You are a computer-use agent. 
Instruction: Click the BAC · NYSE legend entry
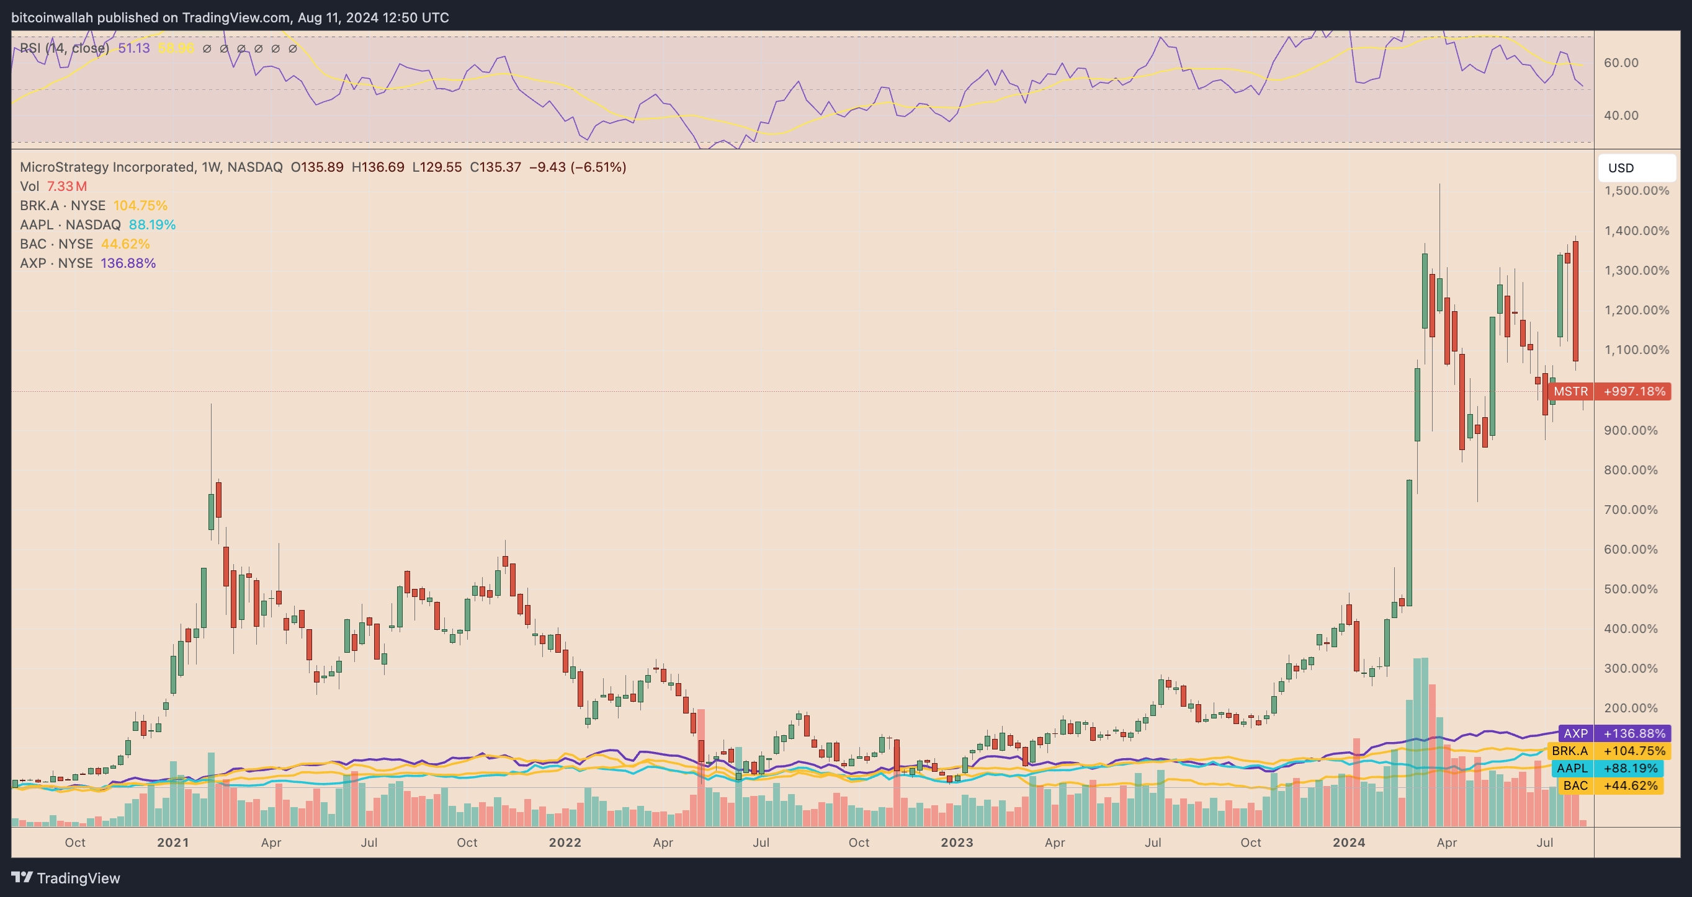(85, 244)
